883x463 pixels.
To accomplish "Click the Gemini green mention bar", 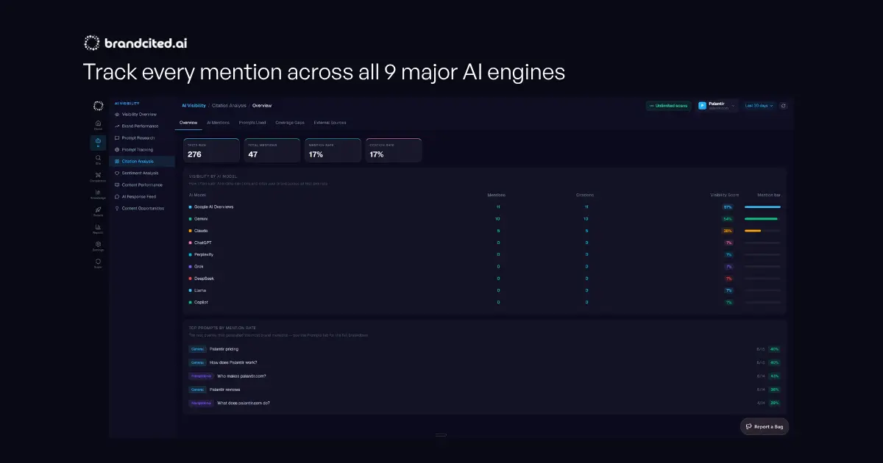I will tap(761, 219).
